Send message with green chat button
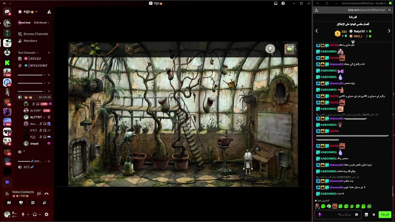Screen dimensions: 395x222 coord(385,214)
